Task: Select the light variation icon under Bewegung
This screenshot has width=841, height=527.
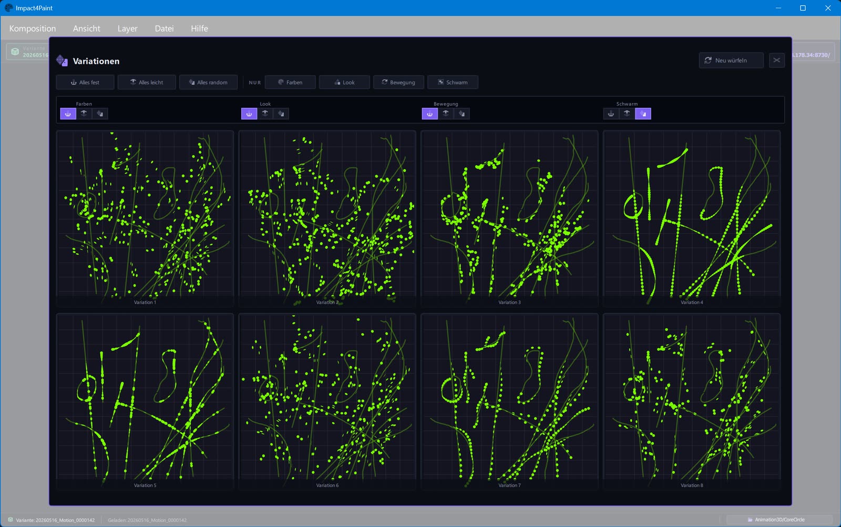Action: (x=446, y=114)
